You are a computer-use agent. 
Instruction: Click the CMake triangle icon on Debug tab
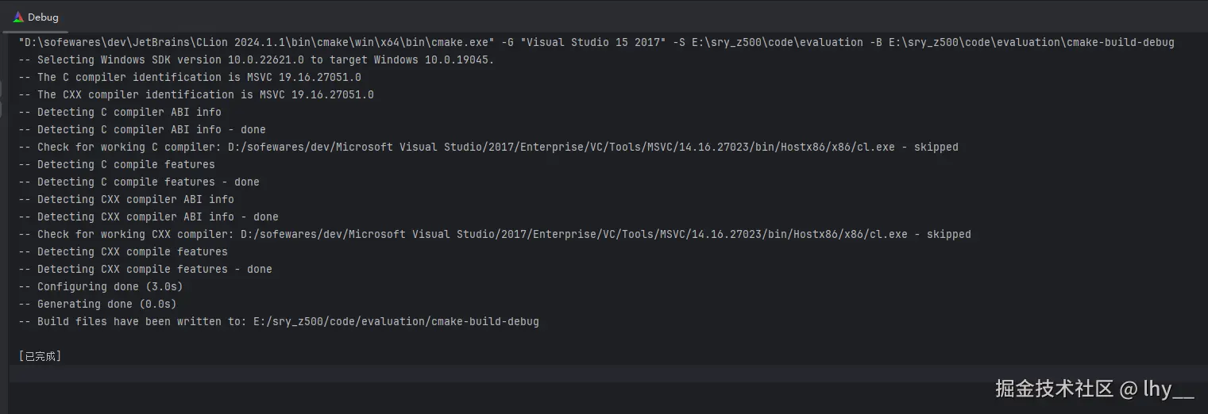18,17
